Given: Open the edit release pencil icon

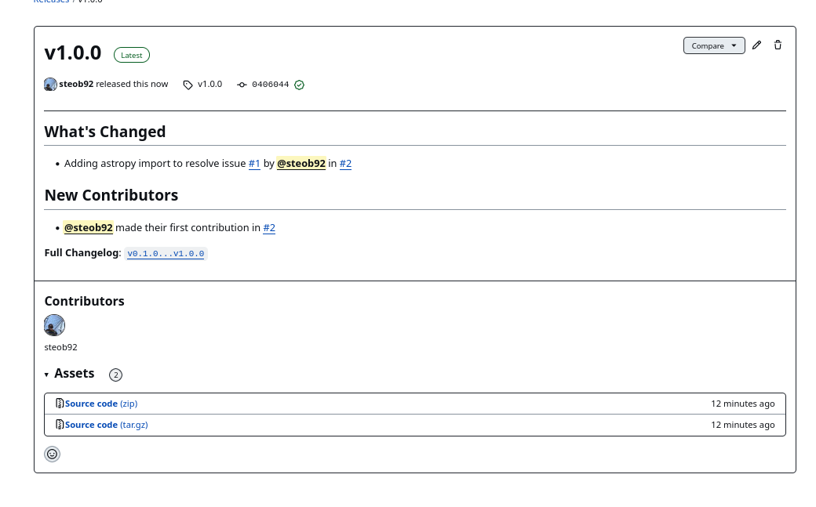Looking at the screenshot, I should tap(756, 45).
